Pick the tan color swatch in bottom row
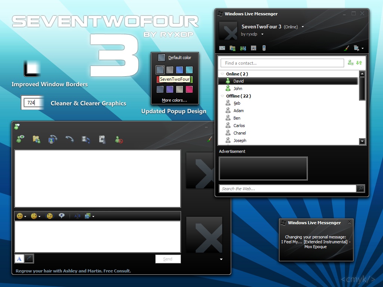 180,89
